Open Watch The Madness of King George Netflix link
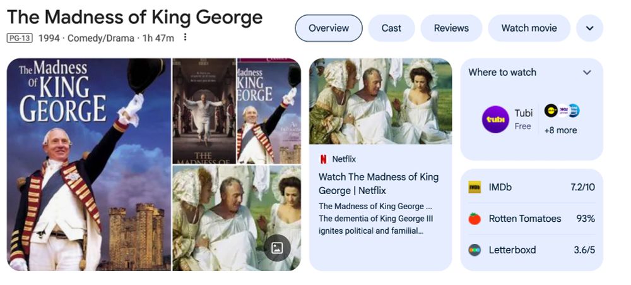The image size is (631, 285). [379, 183]
